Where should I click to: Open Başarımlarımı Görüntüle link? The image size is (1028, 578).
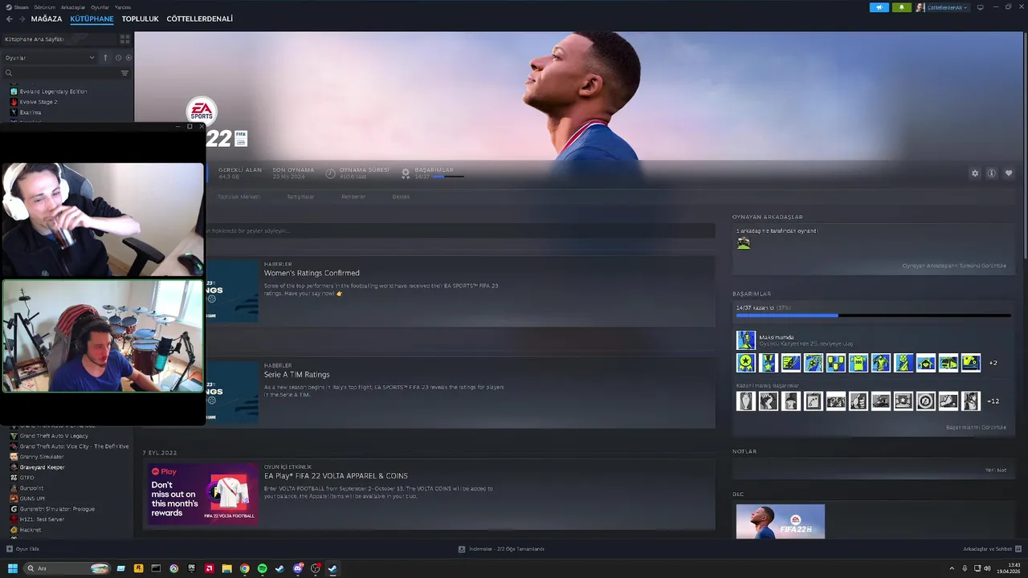click(976, 427)
